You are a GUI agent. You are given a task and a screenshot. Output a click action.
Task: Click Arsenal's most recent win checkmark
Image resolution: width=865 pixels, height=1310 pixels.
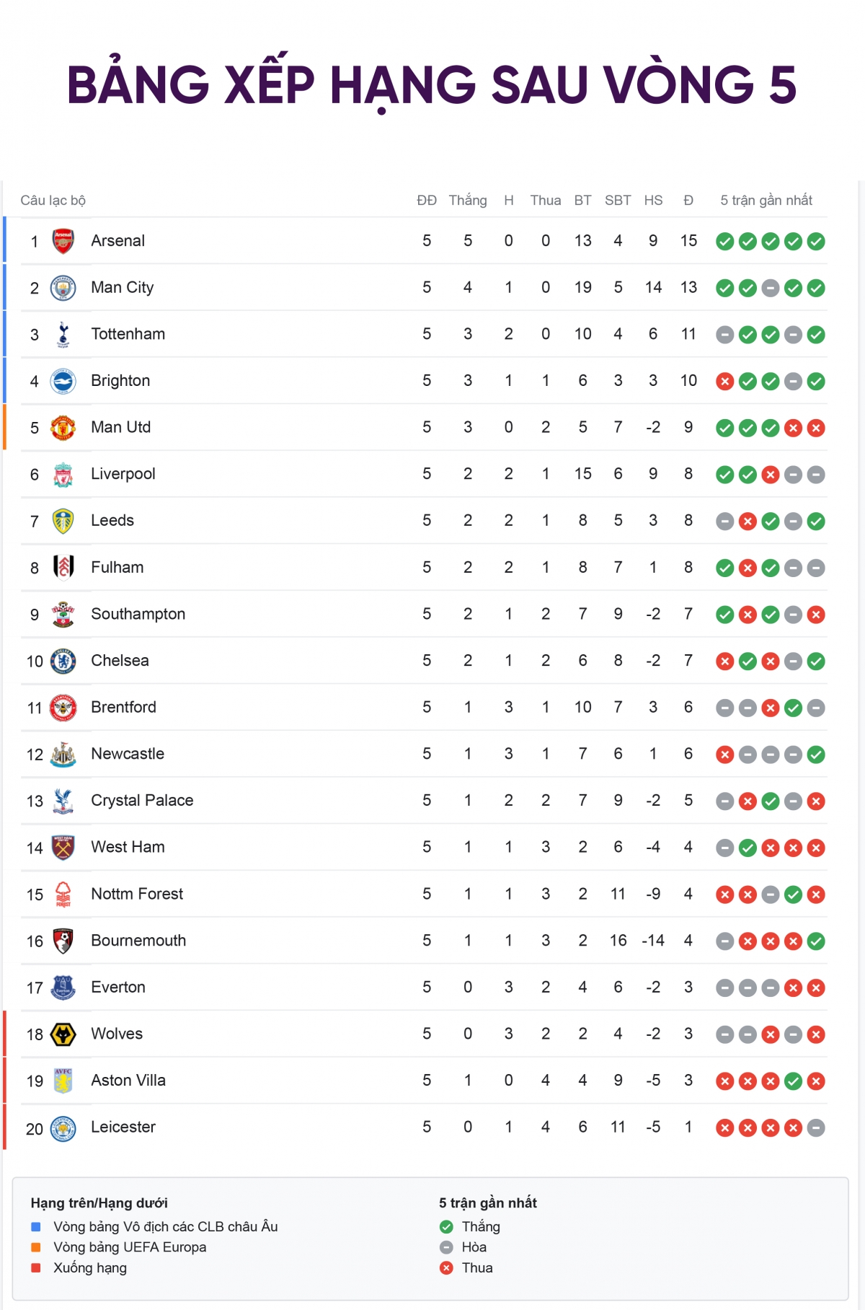click(x=816, y=242)
